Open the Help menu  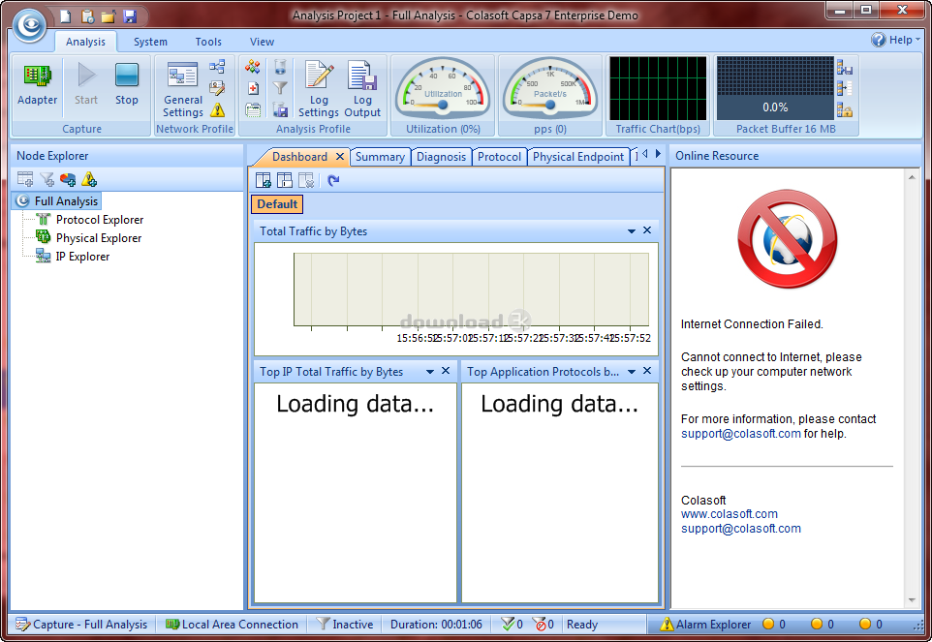896,40
